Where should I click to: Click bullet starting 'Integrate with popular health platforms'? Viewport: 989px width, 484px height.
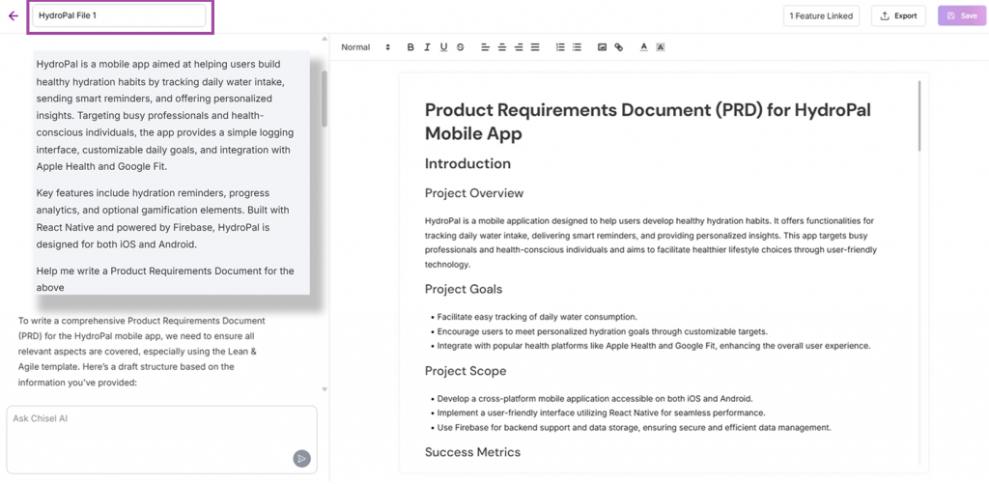click(654, 346)
